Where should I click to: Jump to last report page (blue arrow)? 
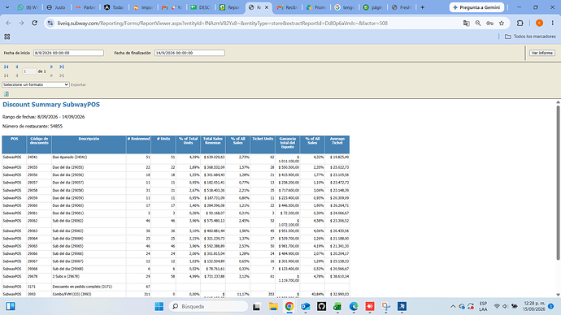62,67
